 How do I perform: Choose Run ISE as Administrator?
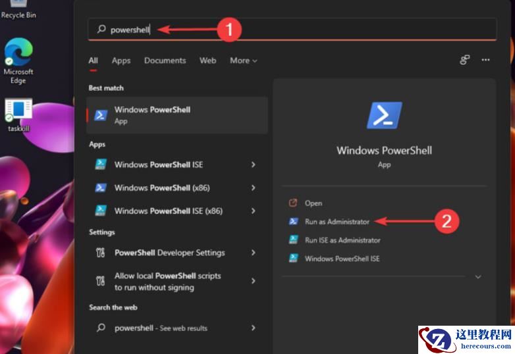point(342,240)
